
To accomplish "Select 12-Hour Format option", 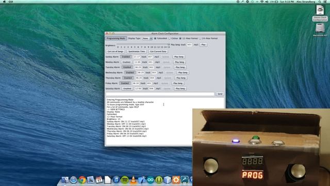I will [x=180, y=38].
